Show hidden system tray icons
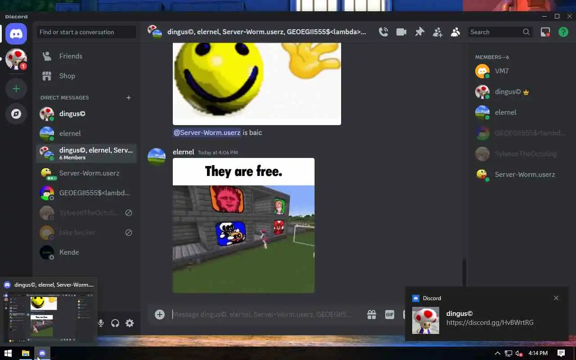The height and width of the screenshot is (360, 576). tap(497, 353)
